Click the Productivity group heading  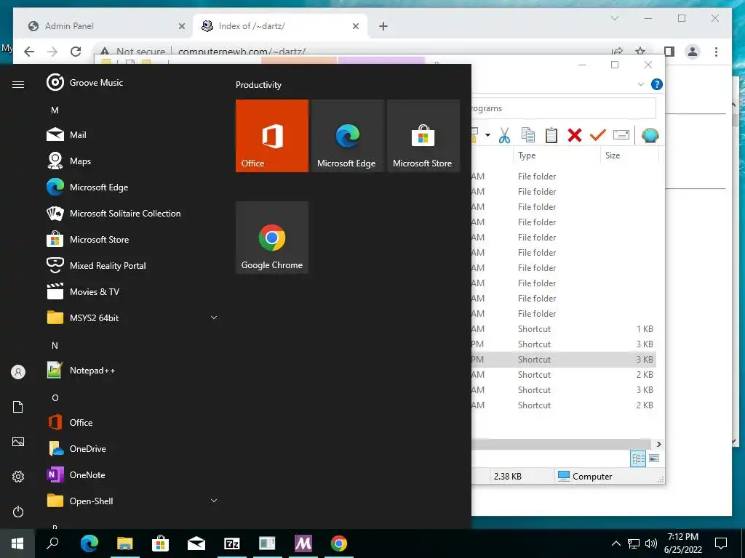pyautogui.click(x=258, y=85)
